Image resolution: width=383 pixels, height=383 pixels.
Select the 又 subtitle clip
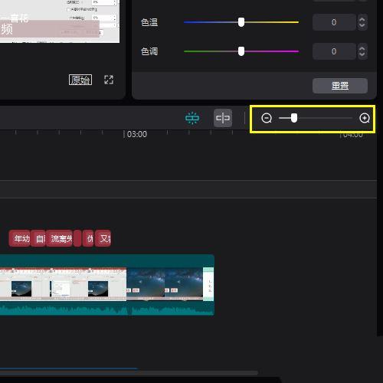[x=103, y=238]
